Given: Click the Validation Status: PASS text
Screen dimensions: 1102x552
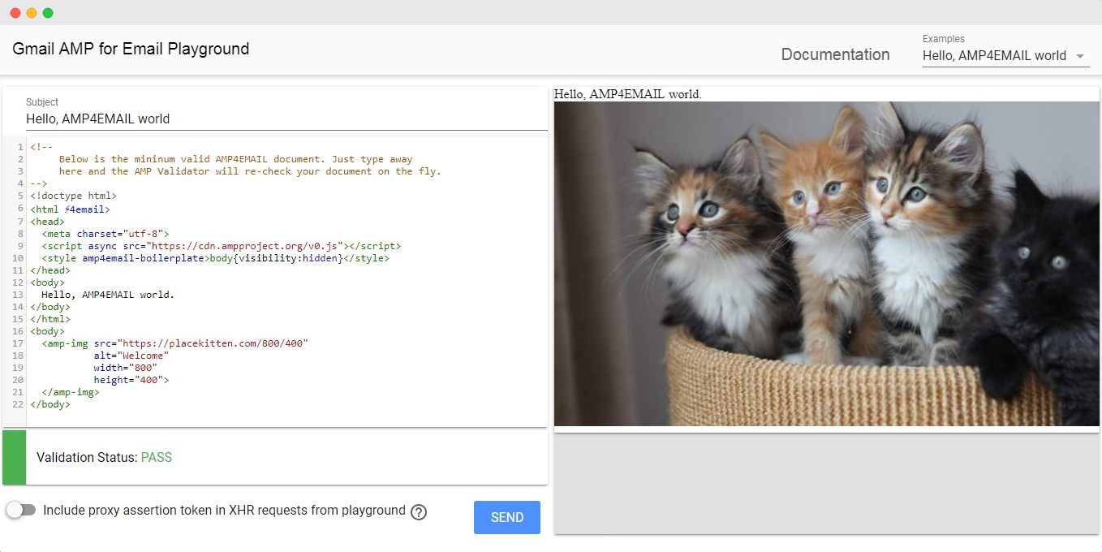Looking at the screenshot, I should 105,457.
